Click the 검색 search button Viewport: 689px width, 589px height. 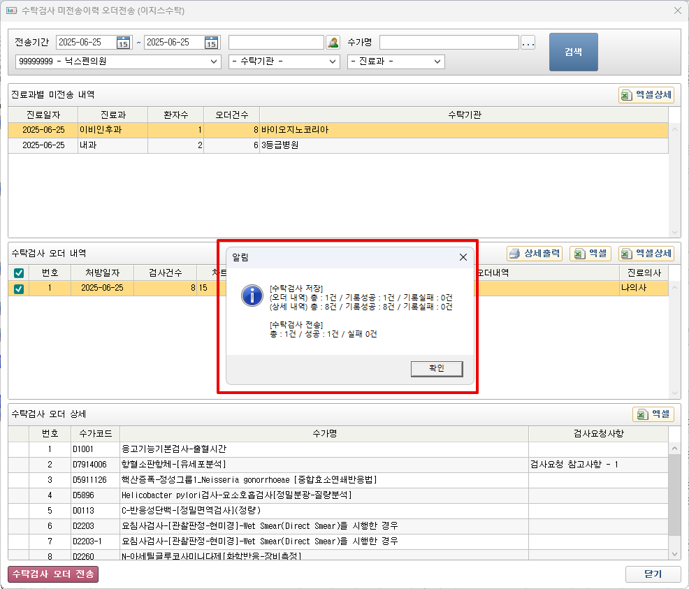click(573, 52)
